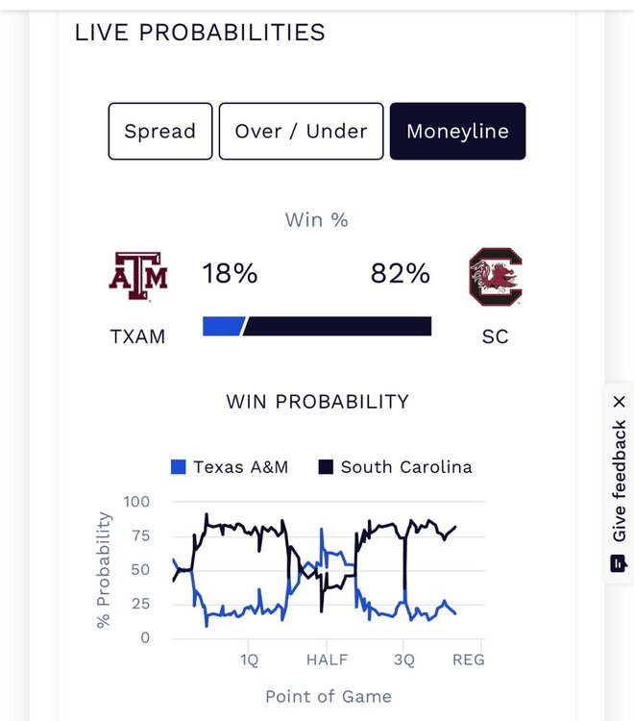This screenshot has width=634, height=721.
Task: Toggle Texas A&M series in legend
Action: tap(240, 467)
